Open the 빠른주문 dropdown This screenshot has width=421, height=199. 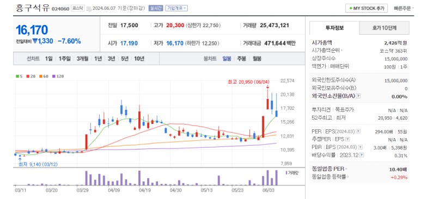tap(404, 8)
